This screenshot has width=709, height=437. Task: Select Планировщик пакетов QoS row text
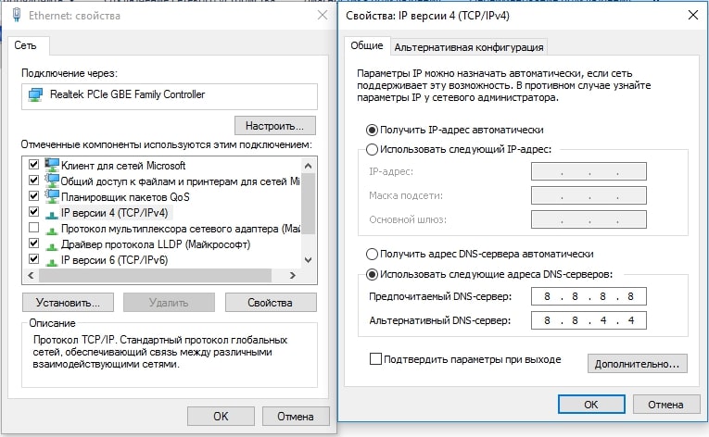coord(125,197)
